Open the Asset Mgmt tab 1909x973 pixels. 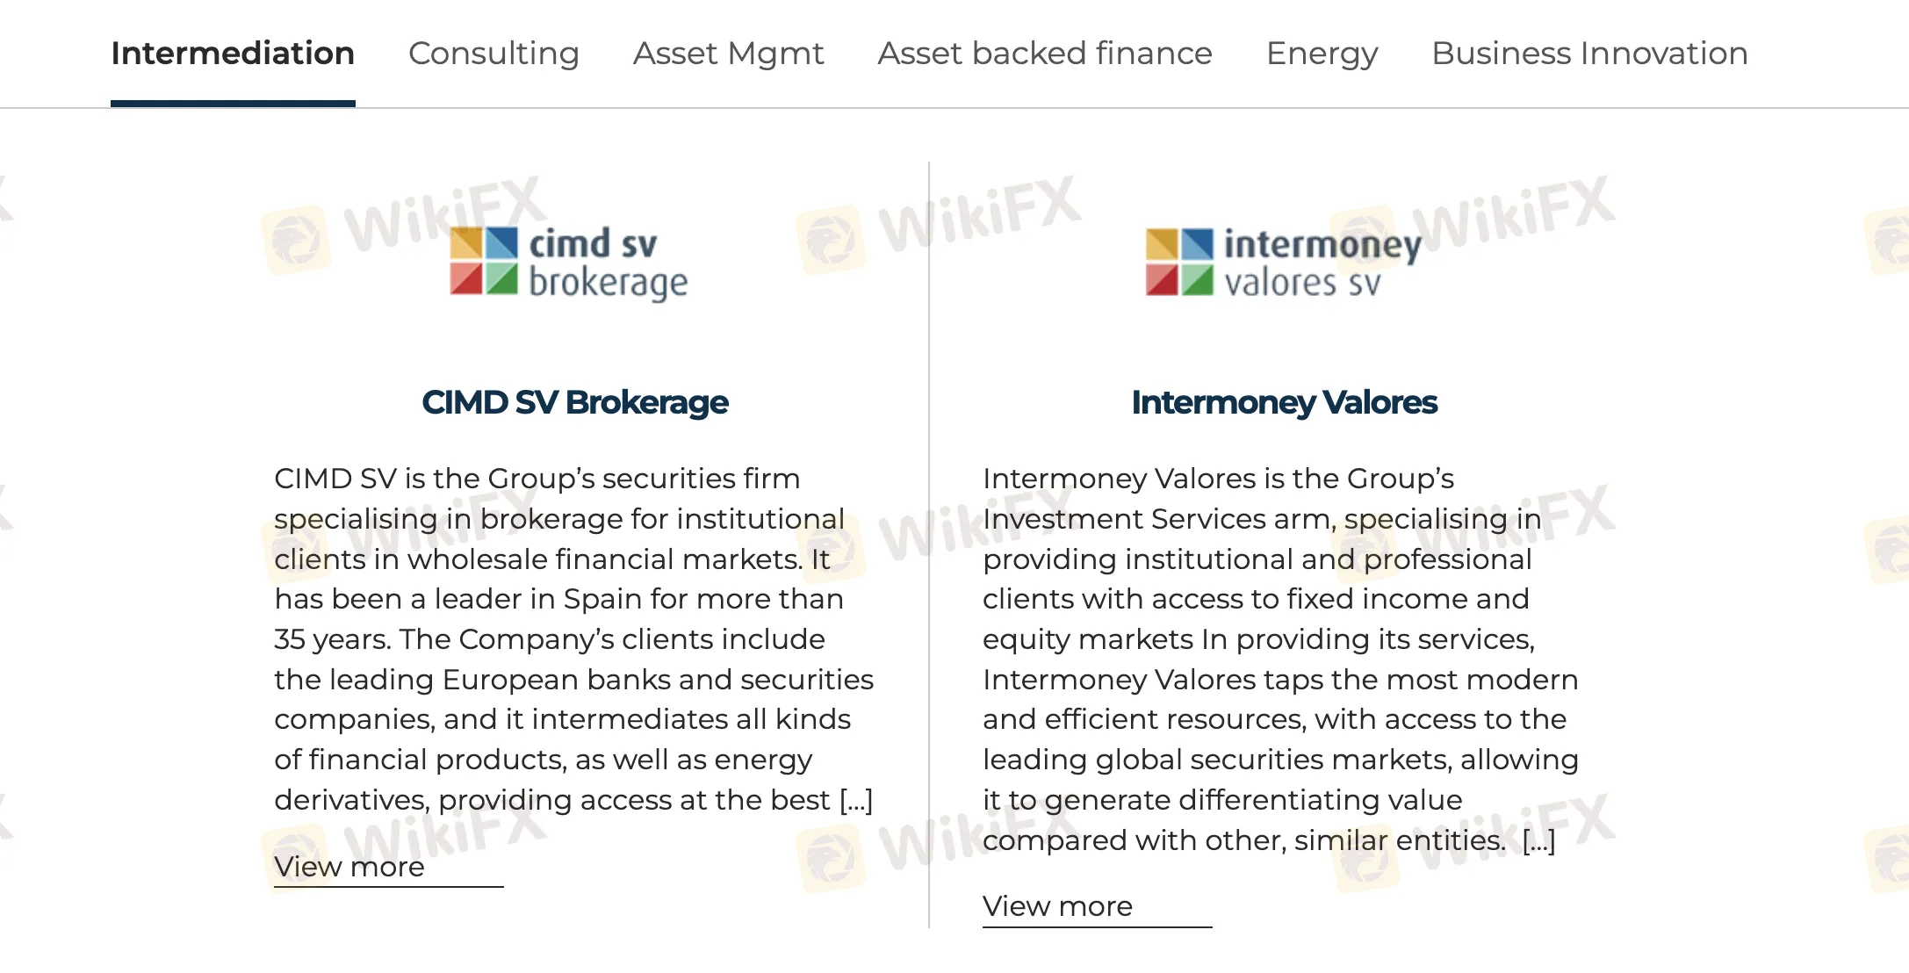coord(728,54)
